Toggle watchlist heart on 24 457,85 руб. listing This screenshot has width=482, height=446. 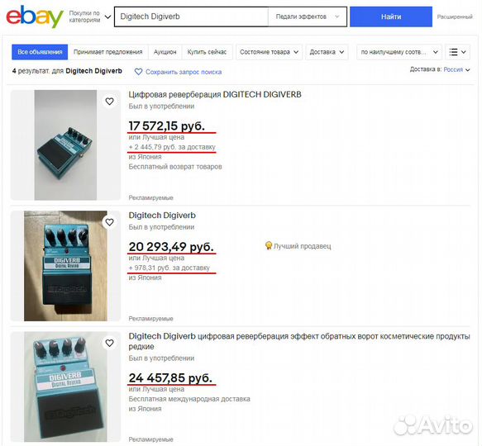point(109,343)
